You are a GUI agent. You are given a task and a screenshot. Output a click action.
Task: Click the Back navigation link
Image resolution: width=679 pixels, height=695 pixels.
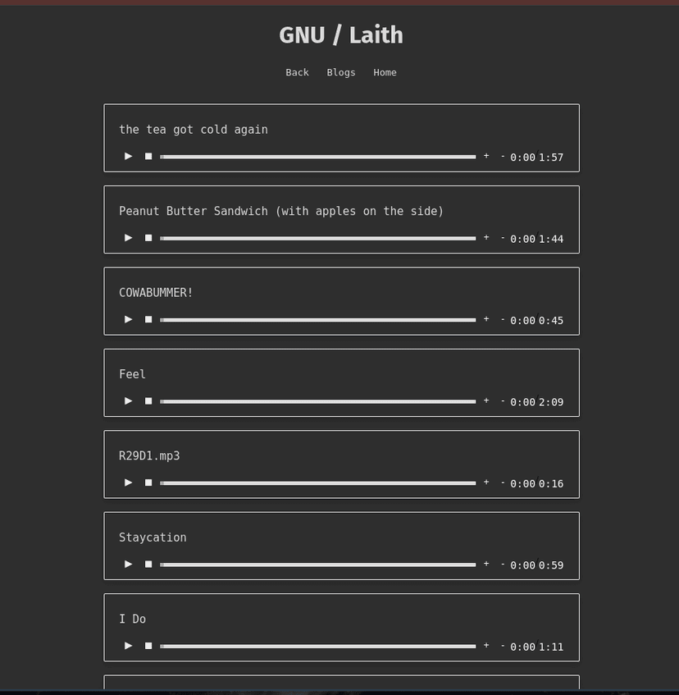click(297, 72)
